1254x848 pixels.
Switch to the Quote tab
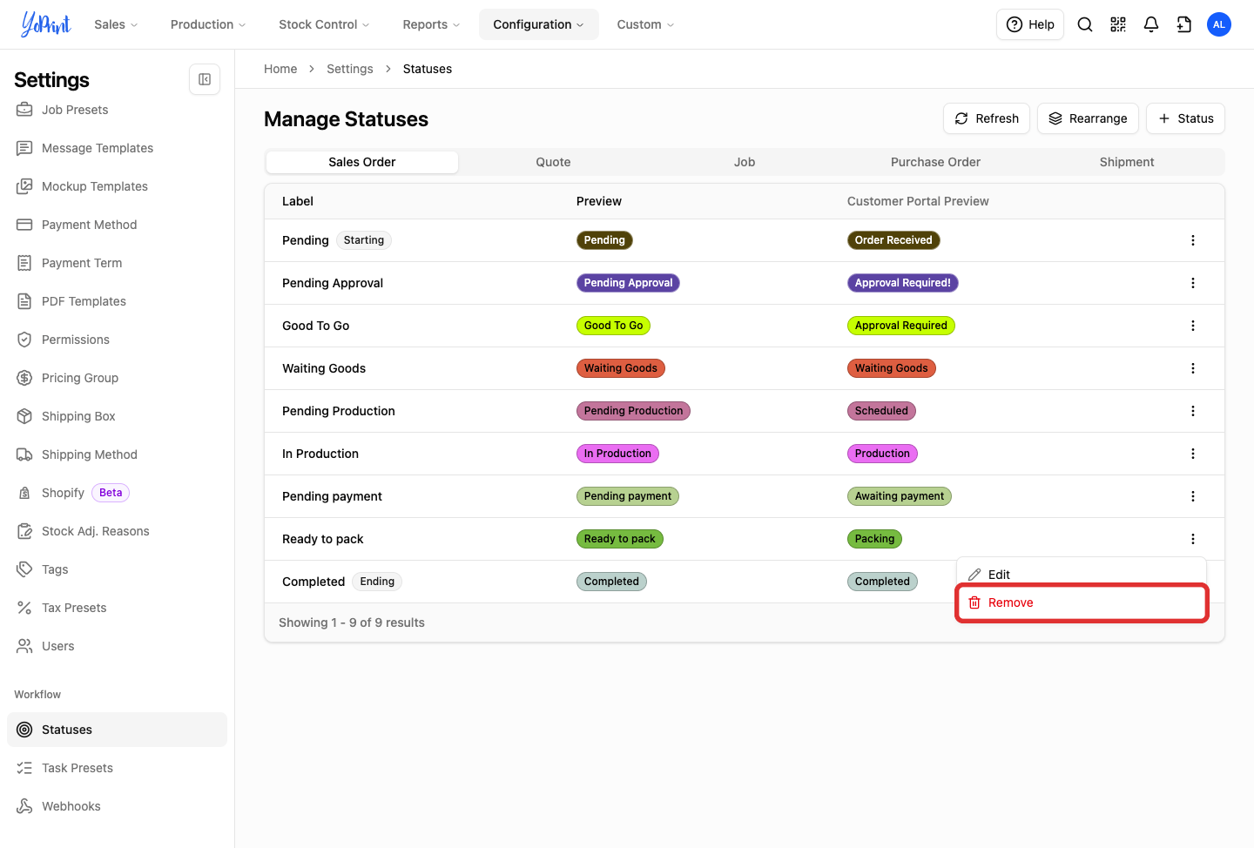coord(553,162)
